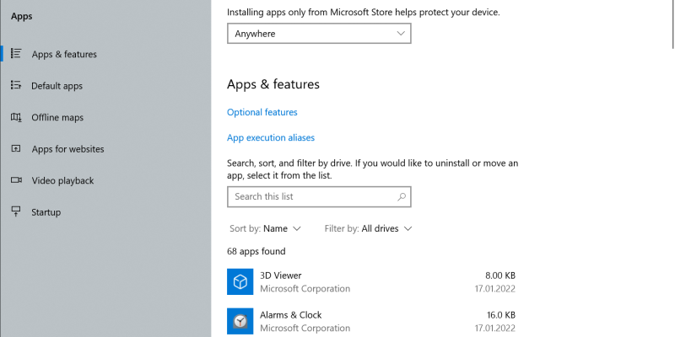This screenshot has height=337, width=675.
Task: Open the App execution aliases link
Action: point(270,137)
